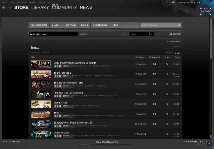This screenshot has width=214, height=149.
Task: Open the Demos tab
Action: click(84, 25)
